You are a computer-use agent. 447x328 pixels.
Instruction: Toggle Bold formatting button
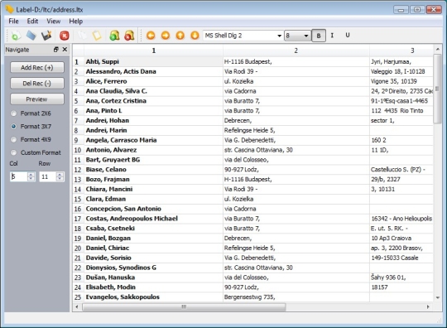tap(319, 36)
